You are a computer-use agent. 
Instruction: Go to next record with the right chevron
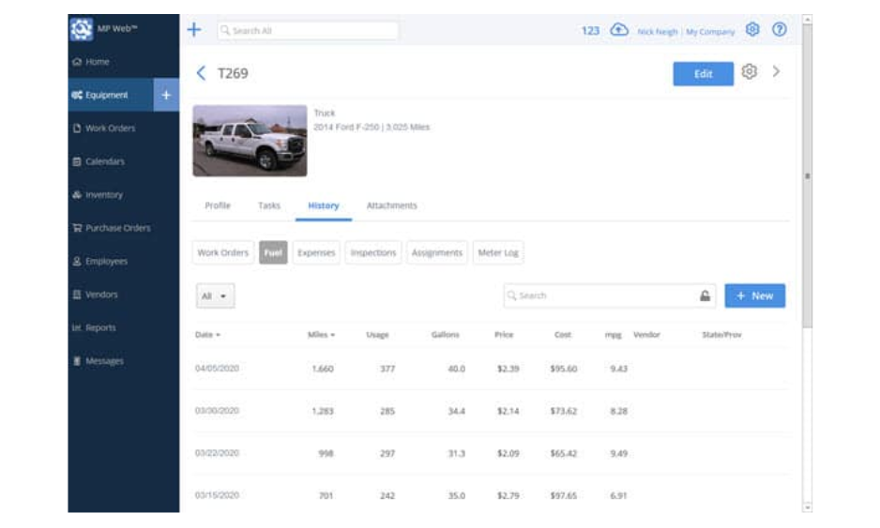click(x=776, y=72)
